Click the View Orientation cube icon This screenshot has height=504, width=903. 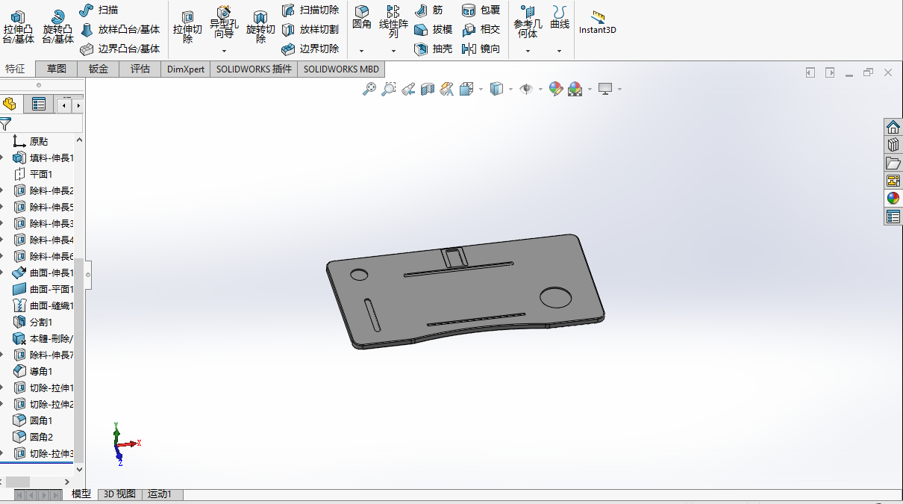466,89
